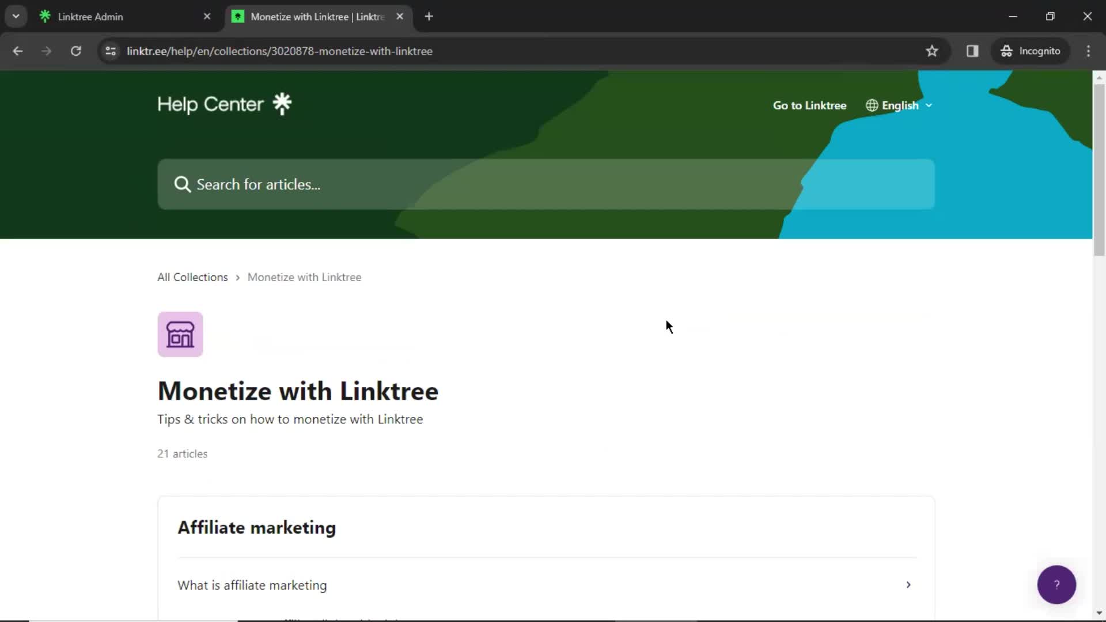Click Go to Linktree link
Image resolution: width=1106 pixels, height=622 pixels.
tap(809, 105)
